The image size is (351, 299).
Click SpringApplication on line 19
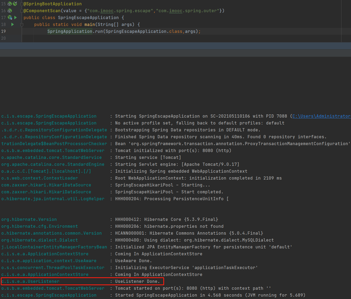coord(70,31)
